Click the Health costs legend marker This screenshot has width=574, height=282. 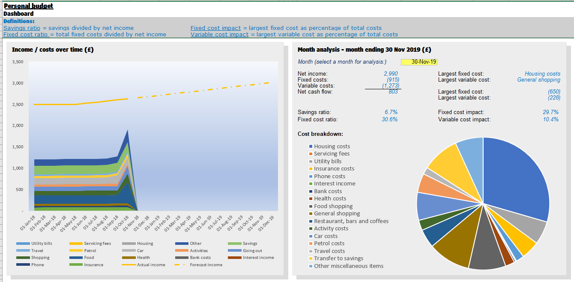coord(311,198)
